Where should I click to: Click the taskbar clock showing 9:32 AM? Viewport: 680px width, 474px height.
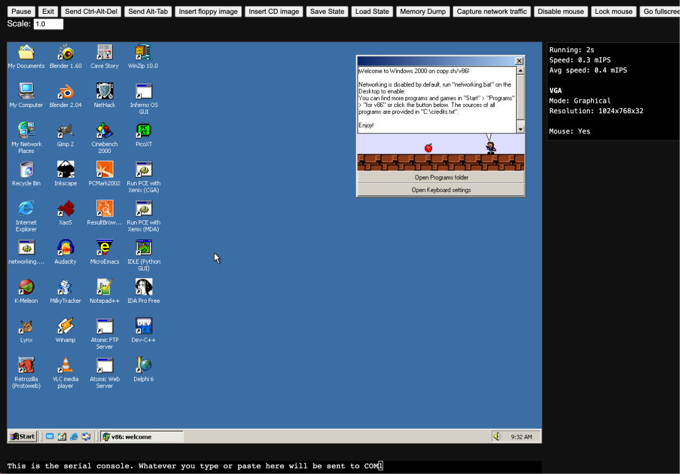click(521, 437)
